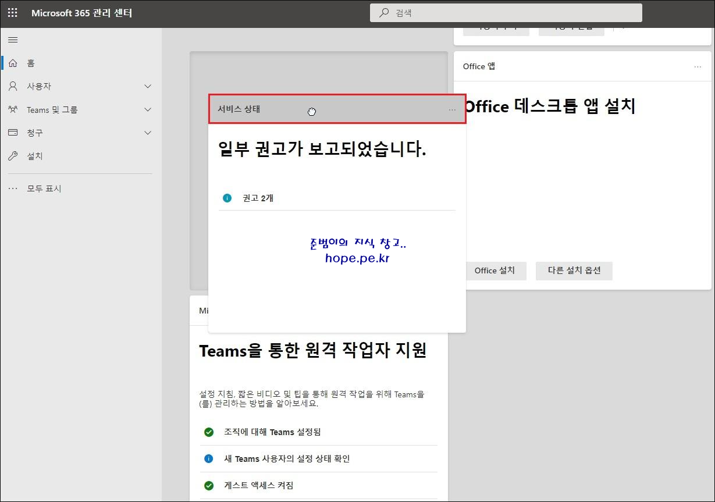Expand the 청구 menu chevron

click(x=148, y=133)
